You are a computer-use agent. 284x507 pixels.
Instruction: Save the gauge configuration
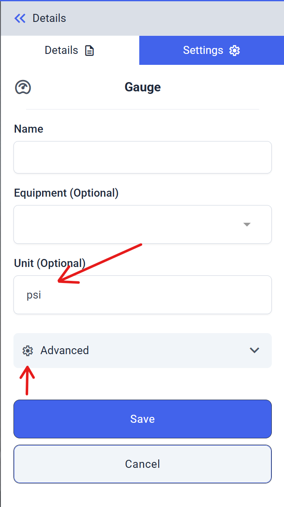(x=143, y=419)
